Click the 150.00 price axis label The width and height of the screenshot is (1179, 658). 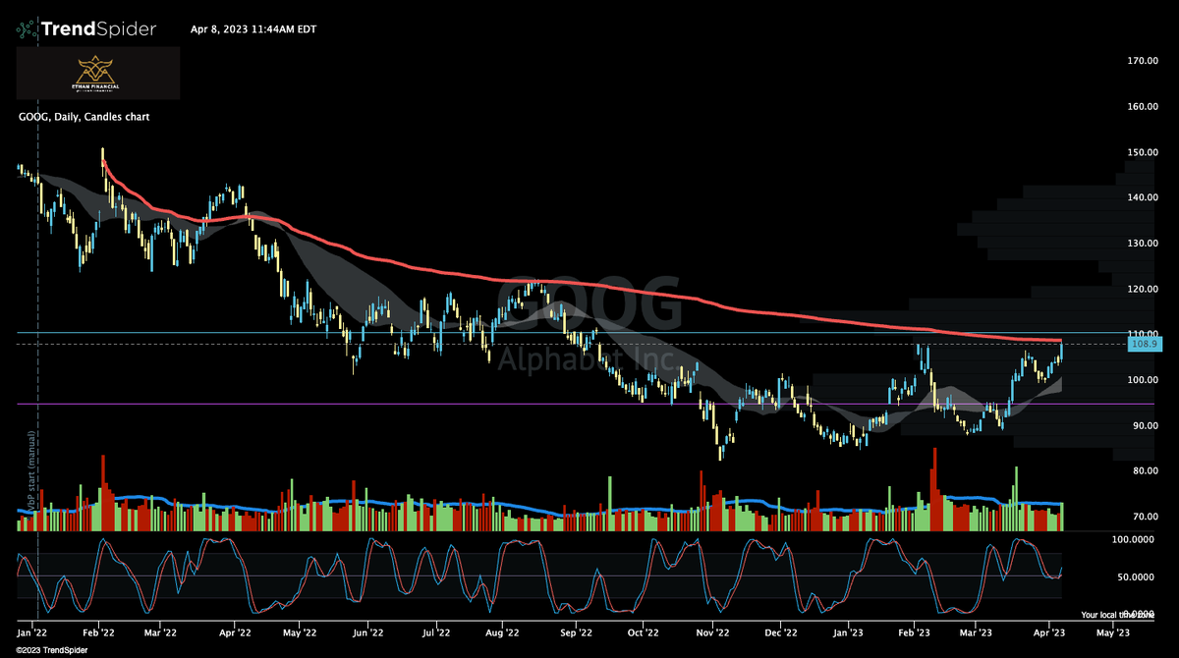(x=1143, y=152)
